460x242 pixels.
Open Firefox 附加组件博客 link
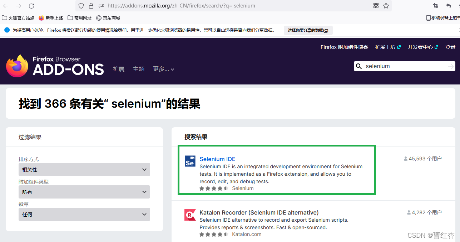pyautogui.click(x=344, y=47)
